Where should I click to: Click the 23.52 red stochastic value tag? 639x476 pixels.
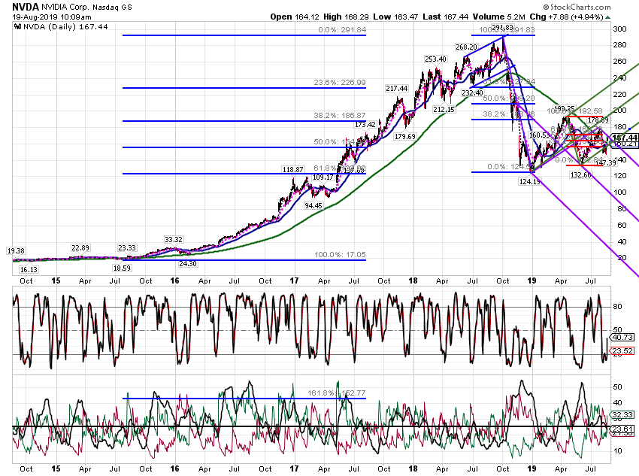point(622,351)
